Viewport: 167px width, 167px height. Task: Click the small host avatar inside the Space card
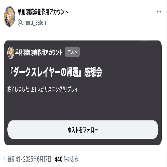tap(11, 53)
